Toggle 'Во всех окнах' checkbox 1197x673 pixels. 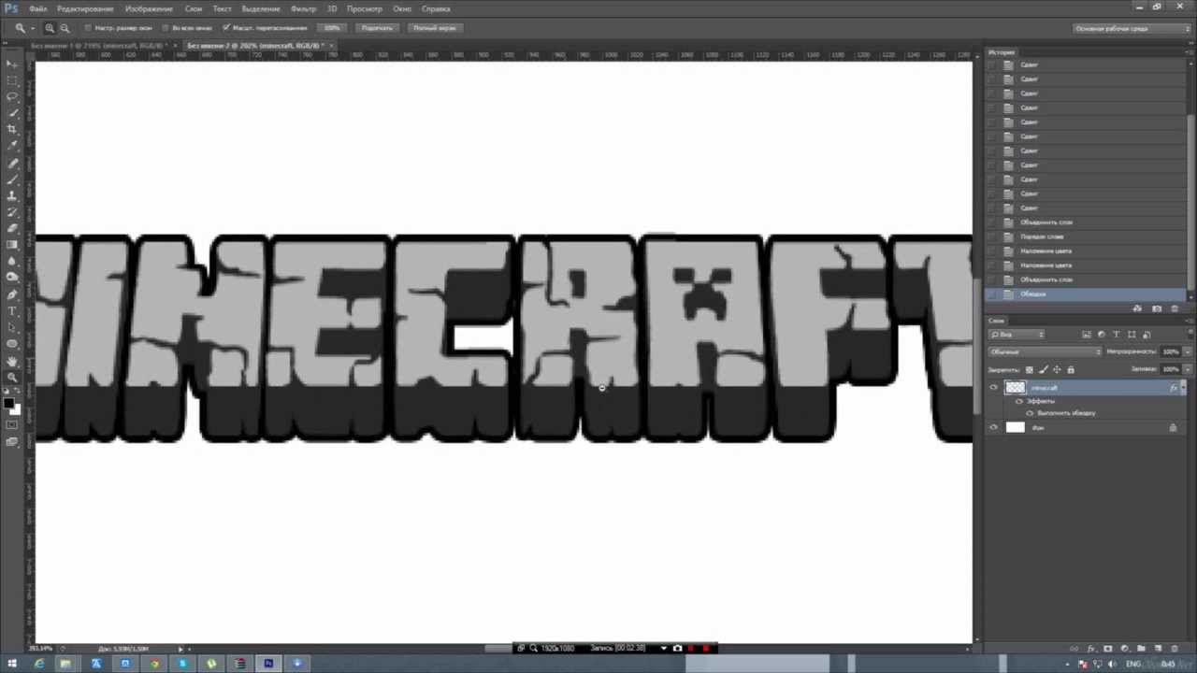pos(166,28)
